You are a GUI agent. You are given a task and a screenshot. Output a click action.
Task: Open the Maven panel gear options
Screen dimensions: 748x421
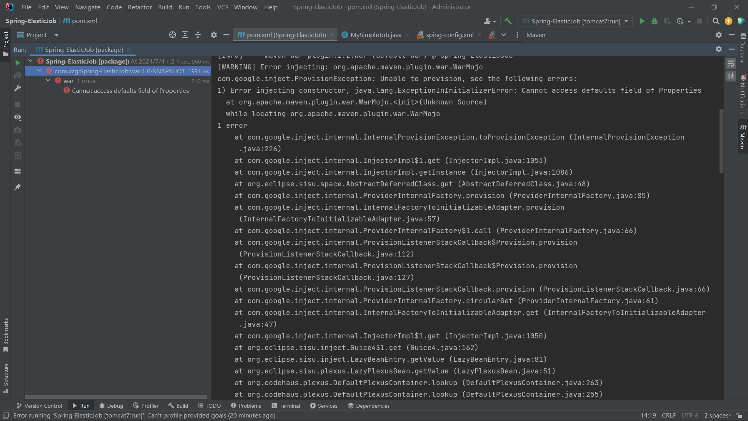(719, 35)
